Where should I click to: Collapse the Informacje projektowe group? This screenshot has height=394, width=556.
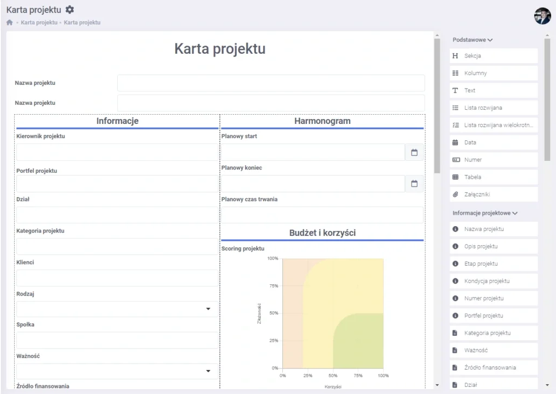[x=485, y=213]
